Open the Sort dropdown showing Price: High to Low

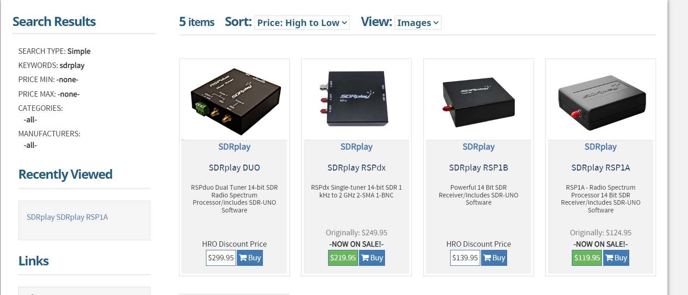click(302, 22)
